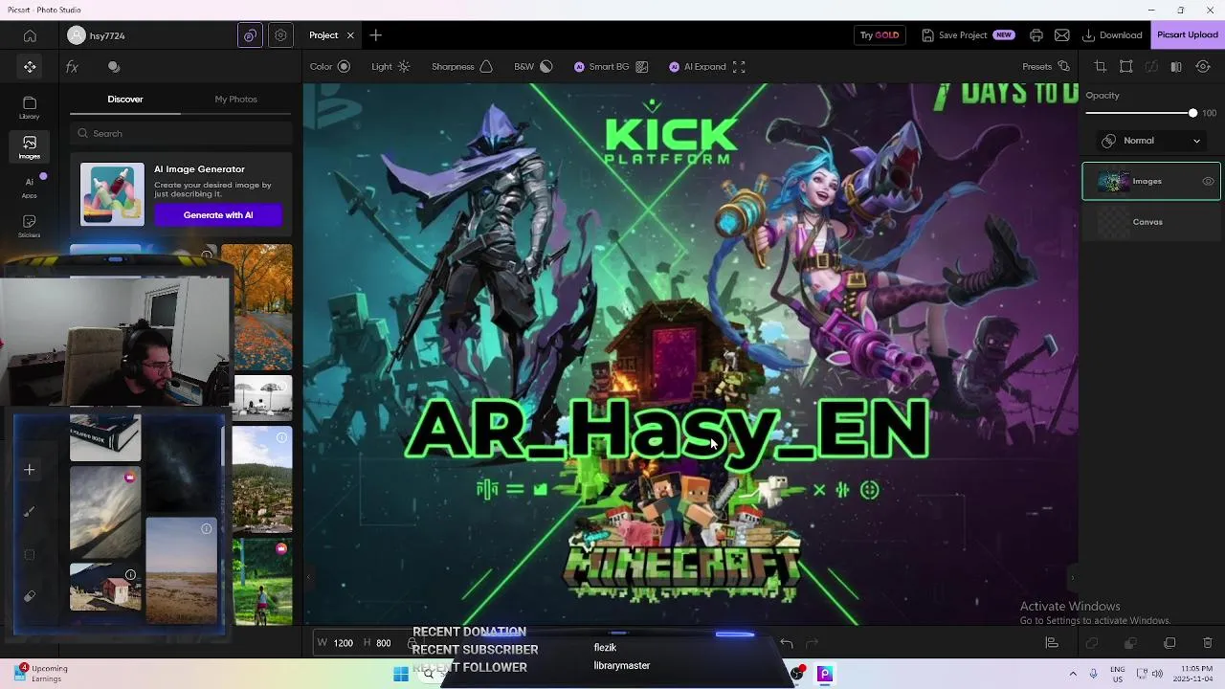Click the flip mirror icon
Image resolution: width=1225 pixels, height=689 pixels.
pos(1176,67)
